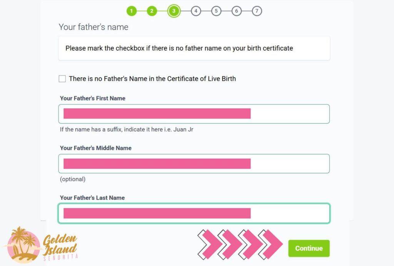
Task: Click step 6 of the form wizard
Action: (x=236, y=11)
